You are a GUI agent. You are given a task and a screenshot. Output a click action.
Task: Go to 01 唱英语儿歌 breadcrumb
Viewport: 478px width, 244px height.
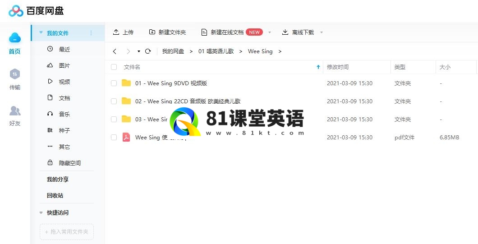pyautogui.click(x=216, y=51)
